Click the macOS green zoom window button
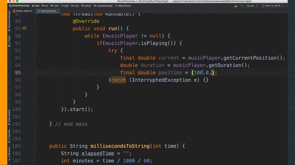 pos(17,1)
